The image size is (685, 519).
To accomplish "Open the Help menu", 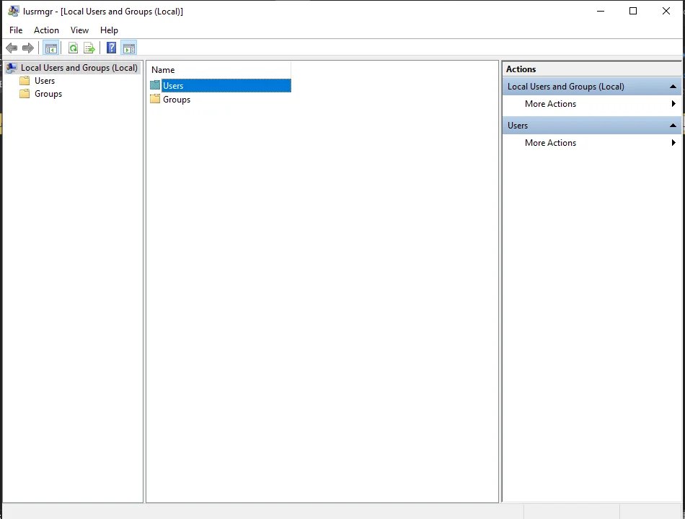I will [x=109, y=30].
